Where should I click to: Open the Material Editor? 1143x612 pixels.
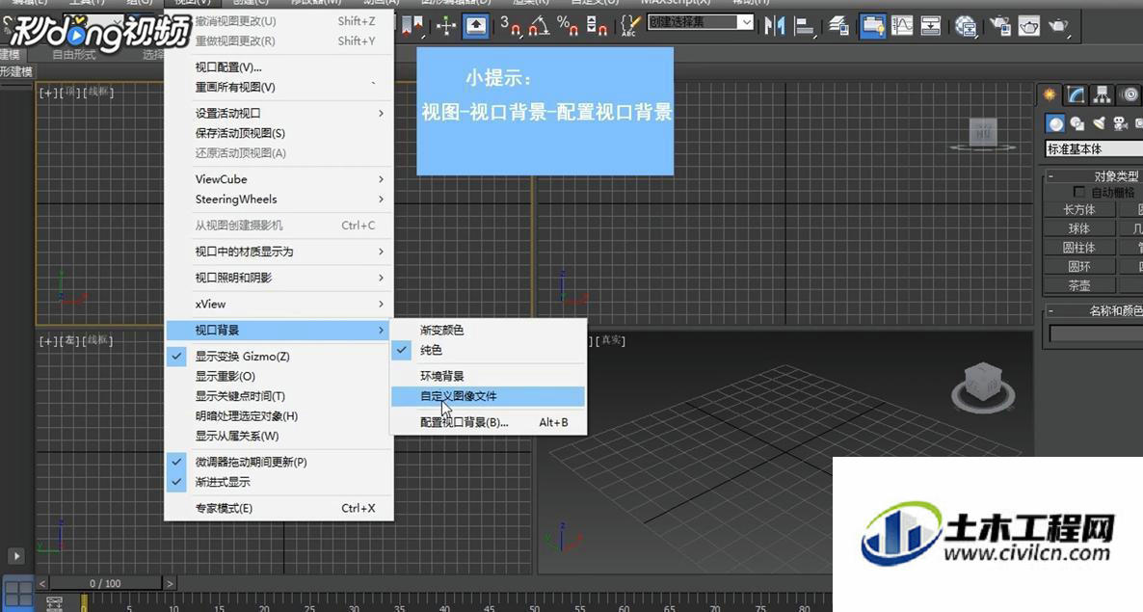tap(966, 26)
